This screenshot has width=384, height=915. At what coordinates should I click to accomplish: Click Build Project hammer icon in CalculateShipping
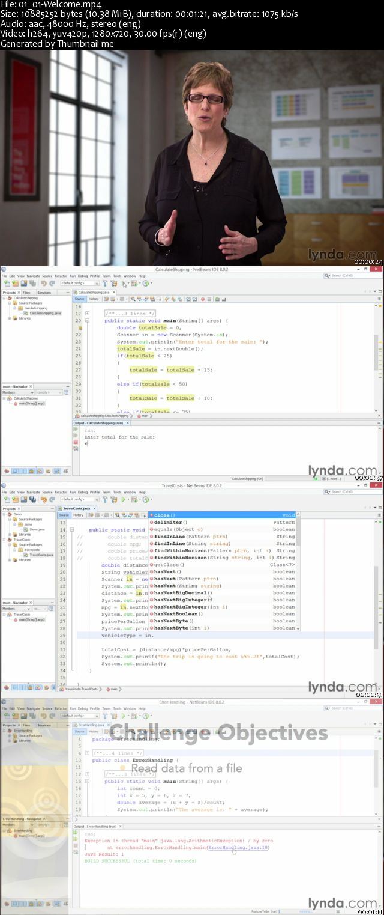(x=105, y=283)
